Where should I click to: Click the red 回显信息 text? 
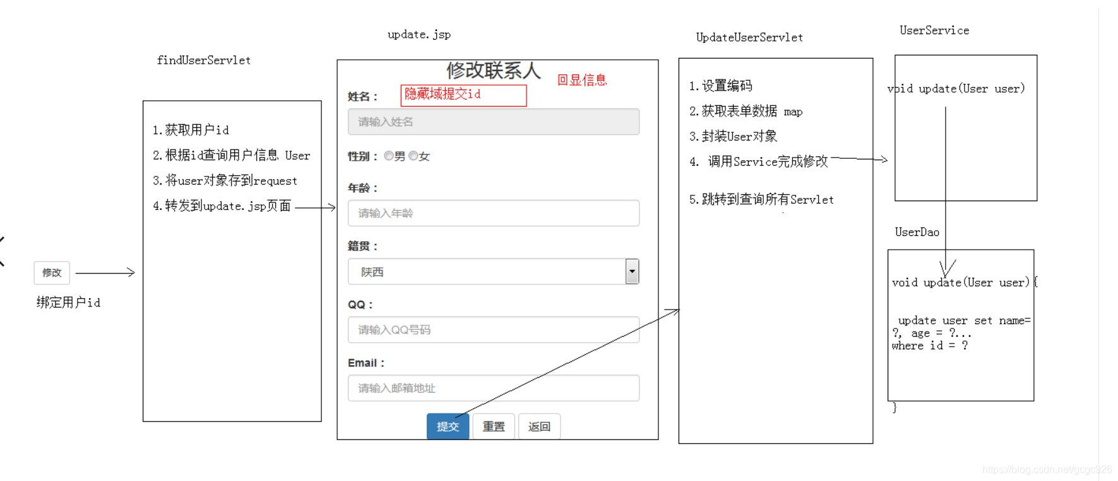pyautogui.click(x=582, y=80)
